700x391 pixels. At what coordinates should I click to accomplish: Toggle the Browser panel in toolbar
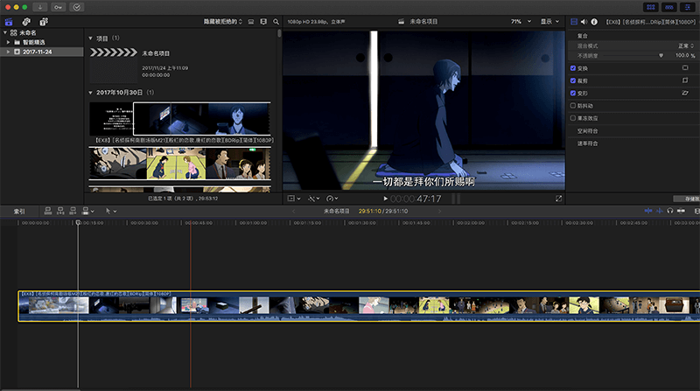(650, 7)
